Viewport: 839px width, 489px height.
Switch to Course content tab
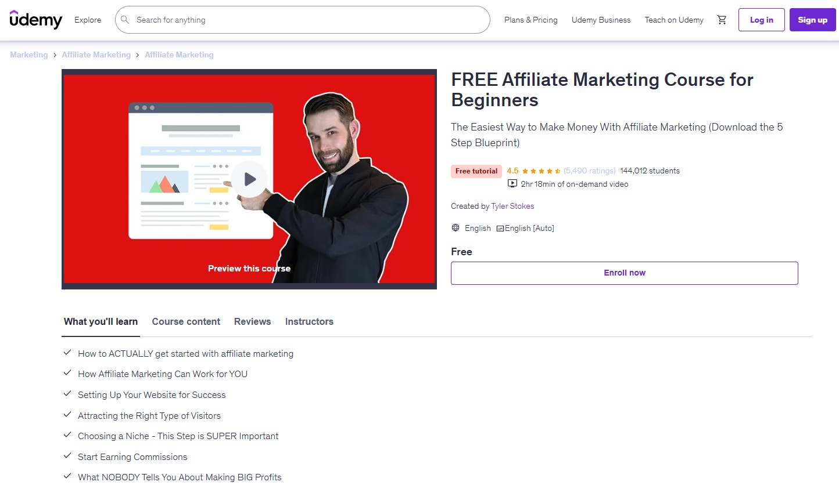[186, 321]
